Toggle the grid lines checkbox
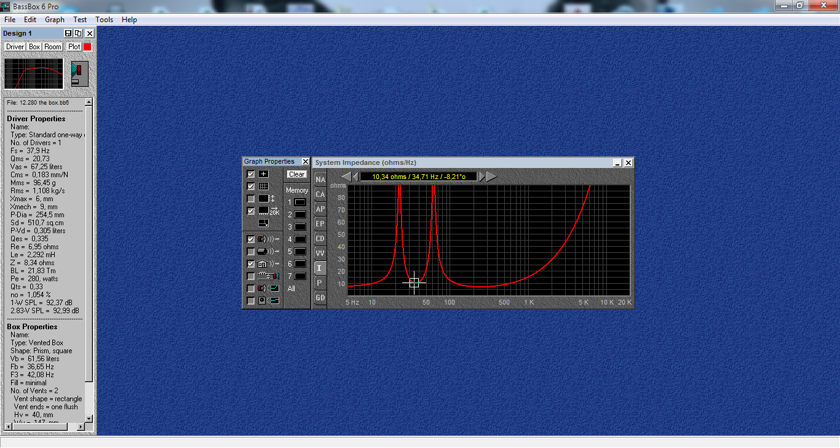 point(251,186)
